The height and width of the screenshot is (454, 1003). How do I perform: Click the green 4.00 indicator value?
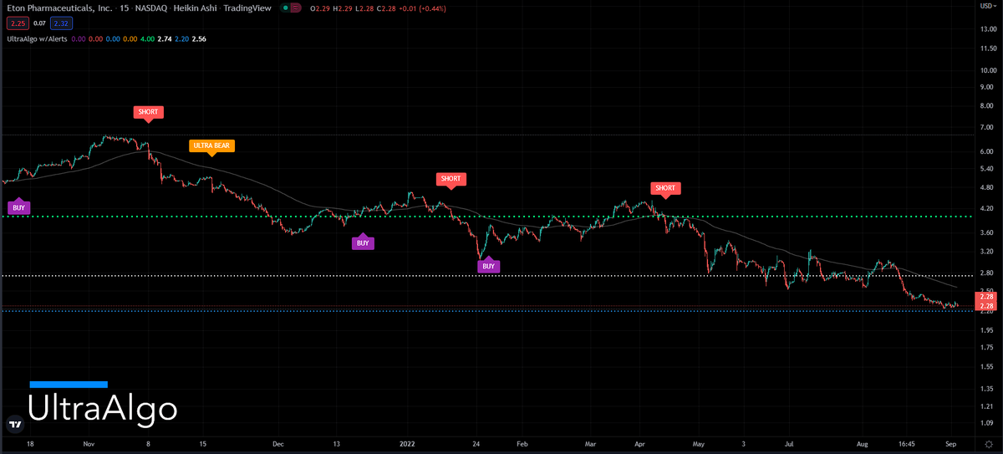(147, 38)
